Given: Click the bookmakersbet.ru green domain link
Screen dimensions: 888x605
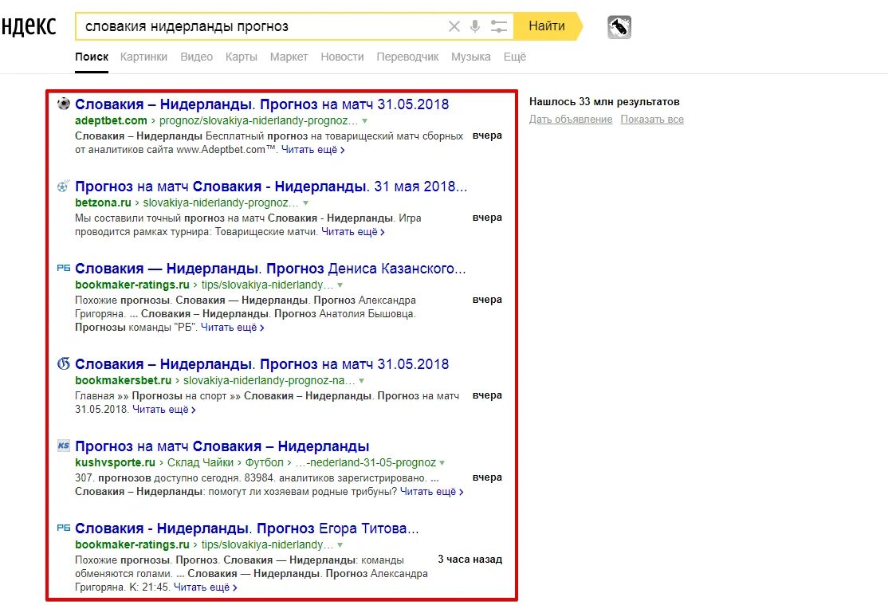Looking at the screenshot, I should coord(123,381).
